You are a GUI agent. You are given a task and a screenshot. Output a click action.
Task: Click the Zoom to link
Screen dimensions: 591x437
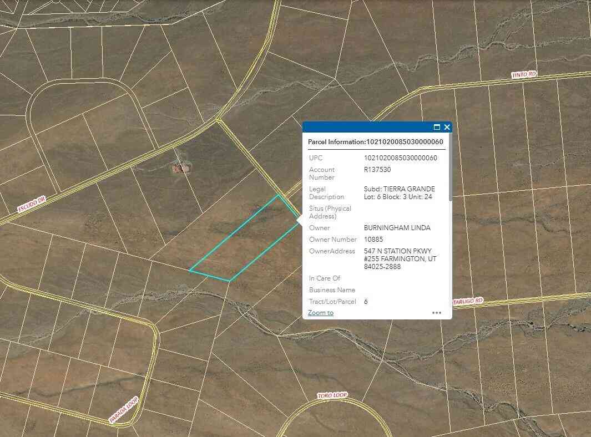pyautogui.click(x=320, y=313)
